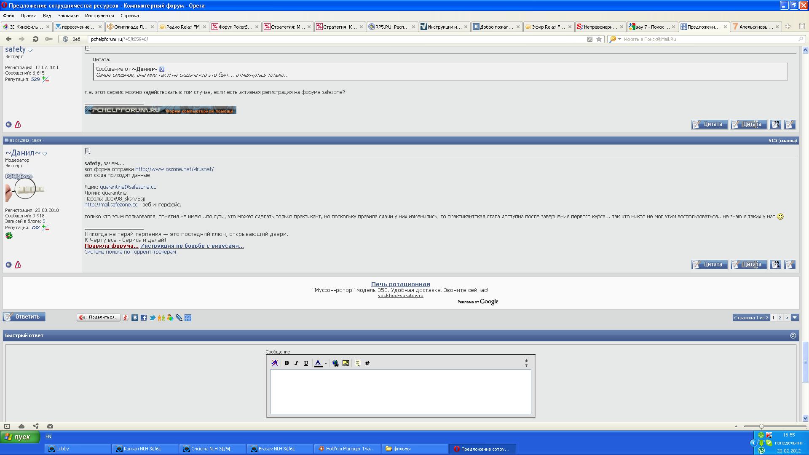
Task: Share via Facebook icon
Action: [x=144, y=318]
